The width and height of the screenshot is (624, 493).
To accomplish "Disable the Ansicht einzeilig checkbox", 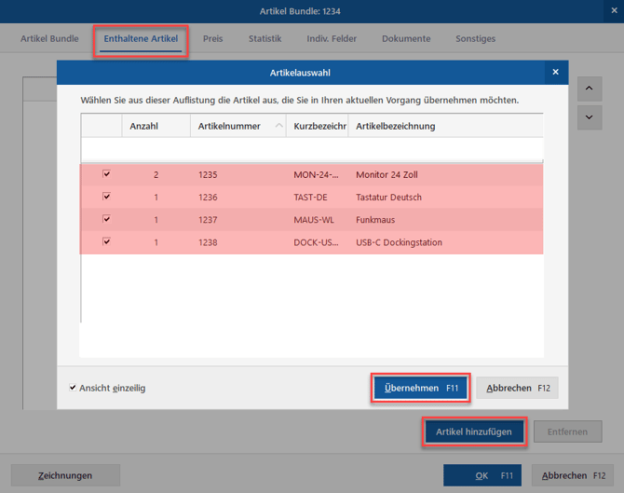I will 73,388.
